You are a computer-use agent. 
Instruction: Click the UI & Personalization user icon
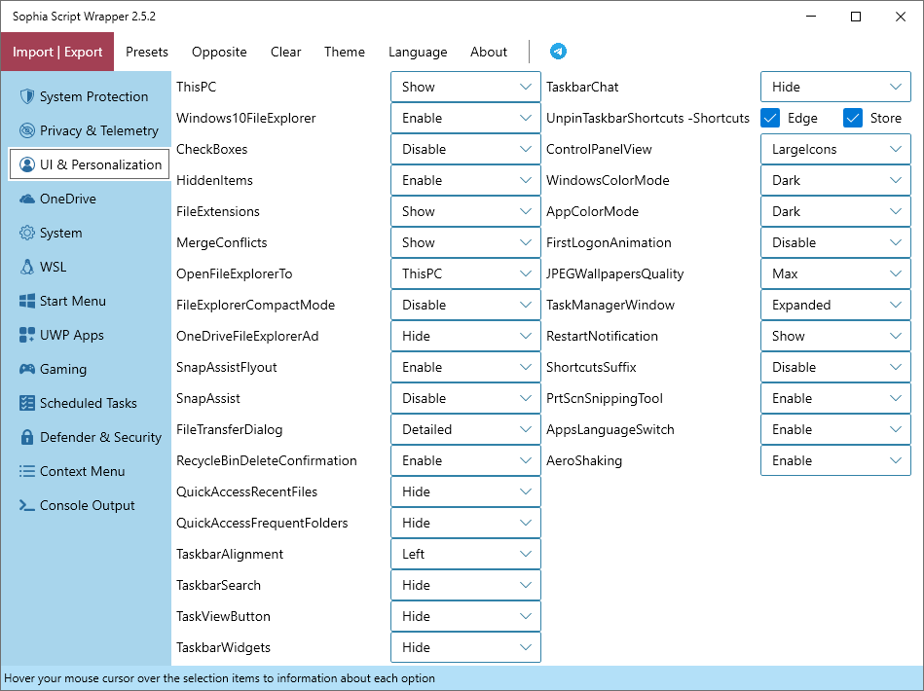(x=27, y=164)
